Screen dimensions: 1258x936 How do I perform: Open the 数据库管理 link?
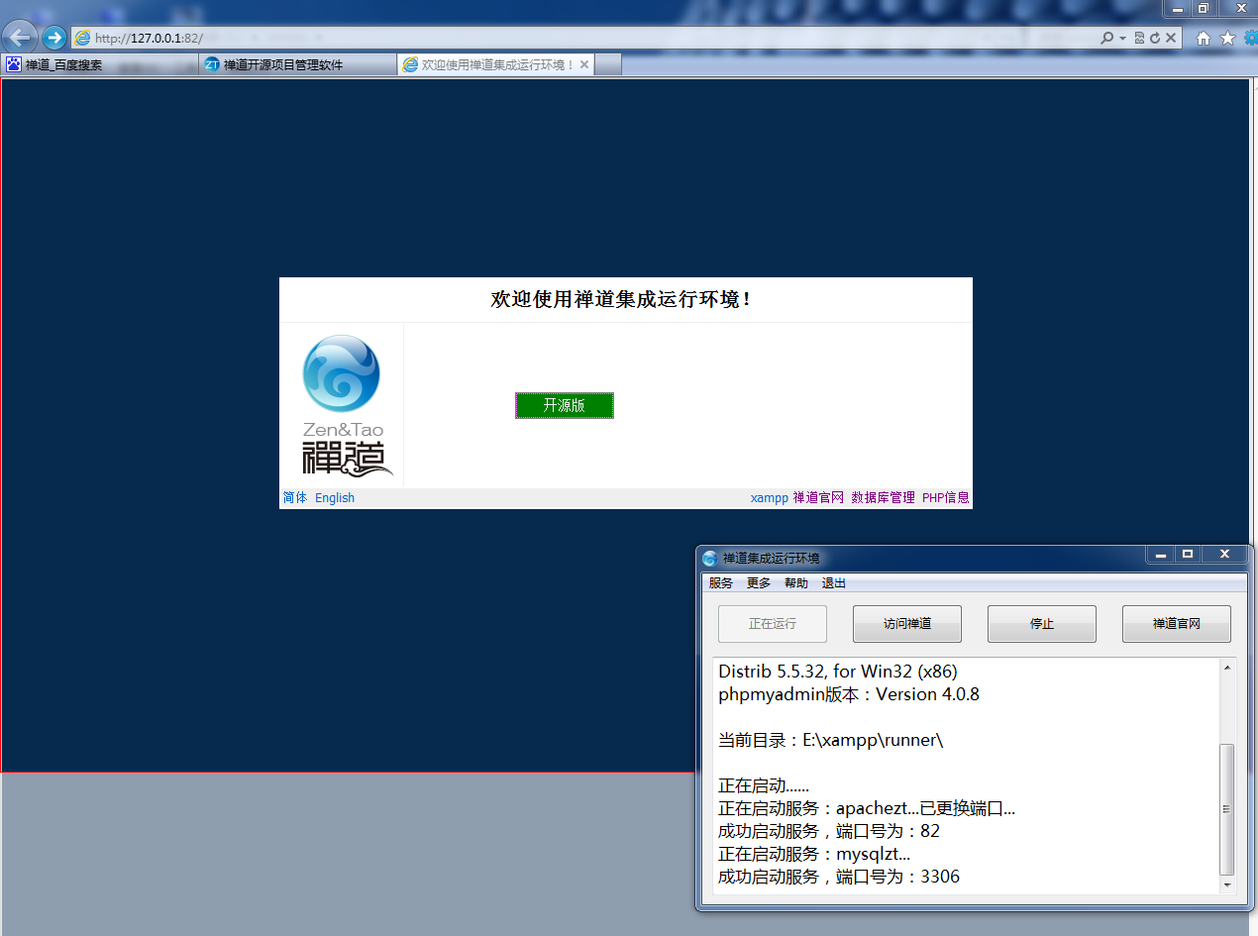(883, 497)
